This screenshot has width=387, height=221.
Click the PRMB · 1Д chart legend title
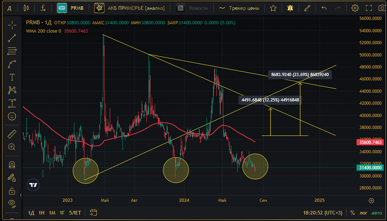coord(39,23)
